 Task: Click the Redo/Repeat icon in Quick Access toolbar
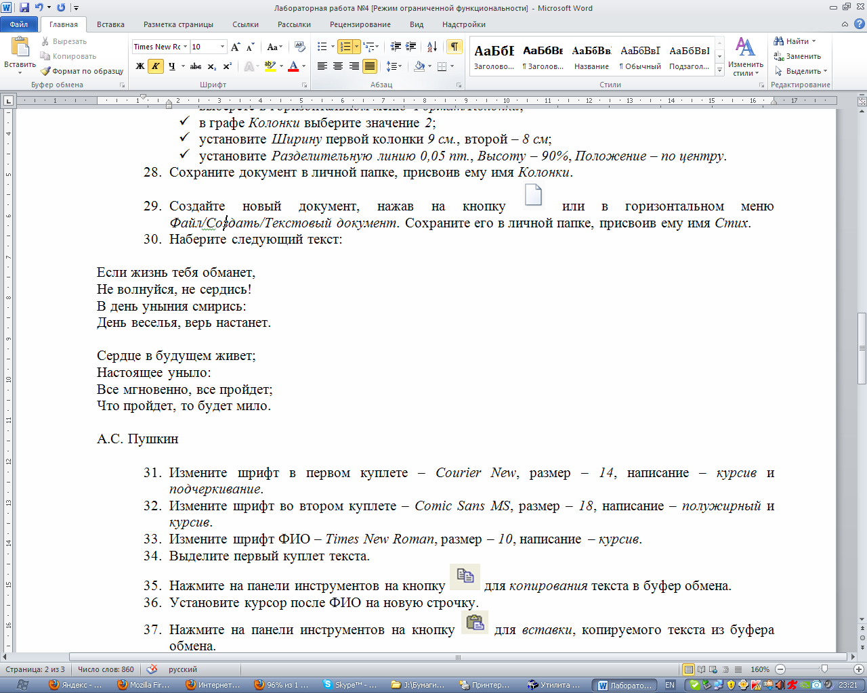click(x=61, y=7)
